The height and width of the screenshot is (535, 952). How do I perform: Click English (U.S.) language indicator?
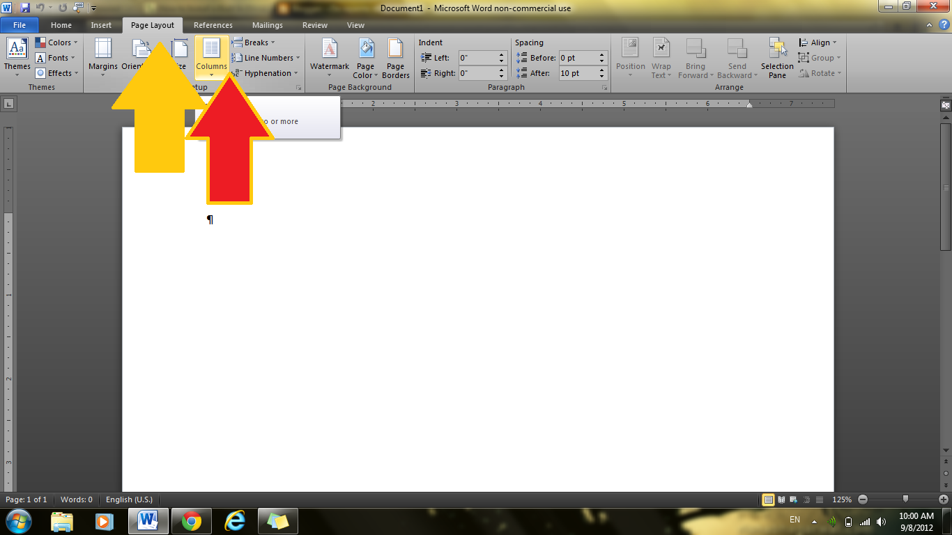coord(129,499)
